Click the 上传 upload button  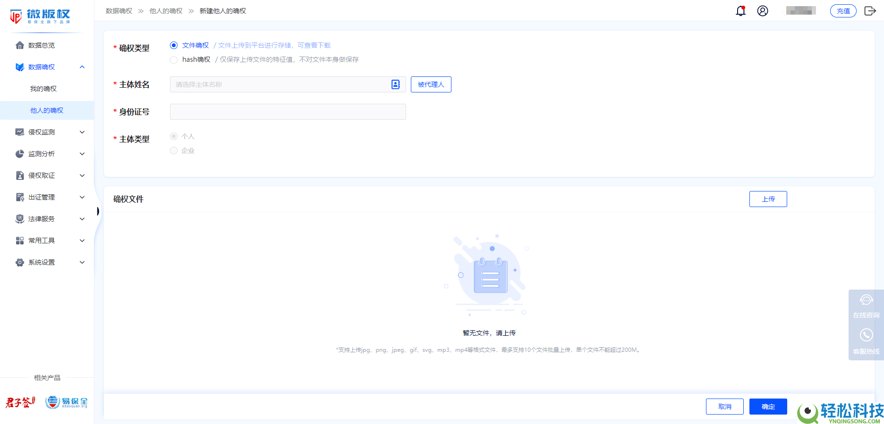[x=768, y=199]
